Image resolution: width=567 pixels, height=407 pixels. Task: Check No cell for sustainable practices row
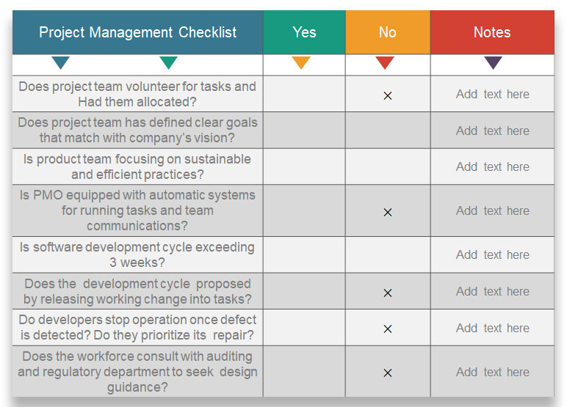388,166
